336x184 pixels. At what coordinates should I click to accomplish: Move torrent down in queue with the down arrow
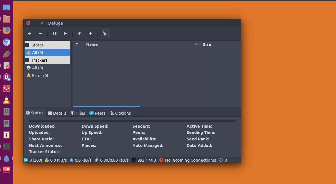click(90, 33)
